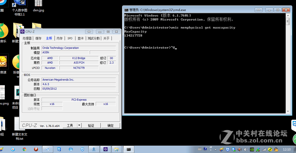
Task: Click the network signal bars tray icon
Action: pyautogui.click(x=264, y=149)
